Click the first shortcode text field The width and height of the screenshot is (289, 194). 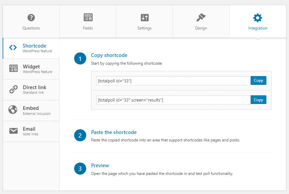(x=173, y=81)
